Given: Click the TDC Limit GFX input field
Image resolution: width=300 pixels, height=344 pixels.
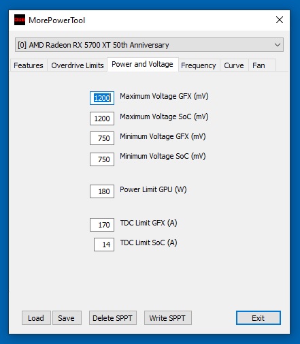Looking at the screenshot, I should pyautogui.click(x=102, y=225).
